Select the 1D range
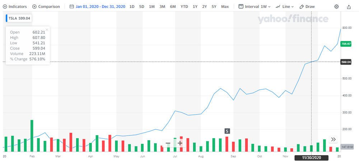This screenshot has height=161, width=359. coord(132,7)
